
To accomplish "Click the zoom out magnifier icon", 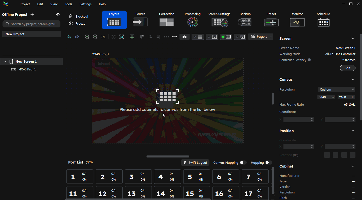I will (x=87, y=37).
